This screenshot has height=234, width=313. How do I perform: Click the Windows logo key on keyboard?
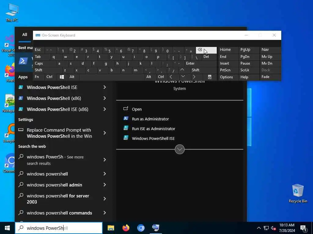click(x=62, y=77)
